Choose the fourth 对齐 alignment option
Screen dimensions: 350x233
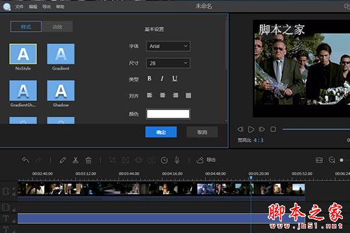(x=189, y=95)
